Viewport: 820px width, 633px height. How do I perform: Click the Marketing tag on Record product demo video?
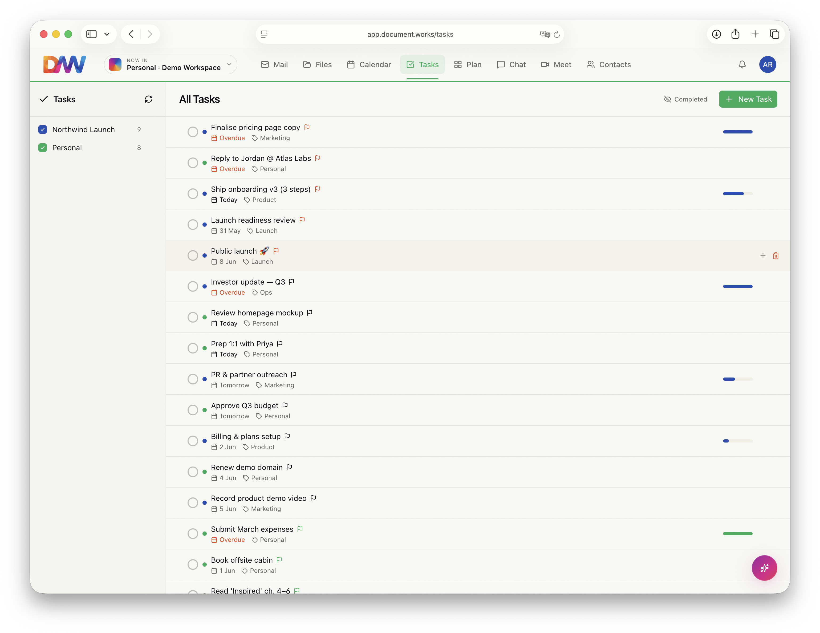point(262,509)
